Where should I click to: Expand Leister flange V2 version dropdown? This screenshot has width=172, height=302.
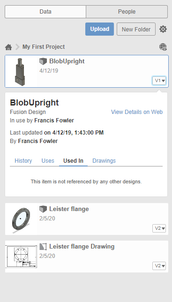tap(159, 228)
